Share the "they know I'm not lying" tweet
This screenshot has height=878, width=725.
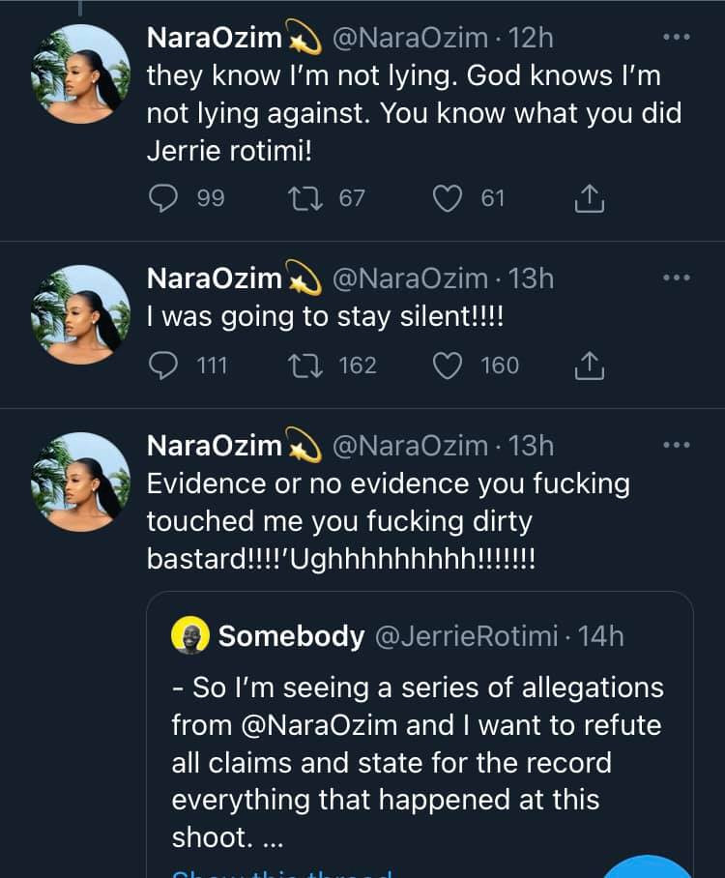point(590,198)
